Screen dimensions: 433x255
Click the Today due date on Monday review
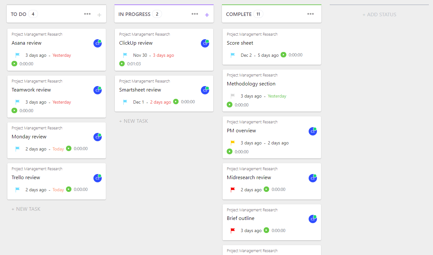click(58, 149)
